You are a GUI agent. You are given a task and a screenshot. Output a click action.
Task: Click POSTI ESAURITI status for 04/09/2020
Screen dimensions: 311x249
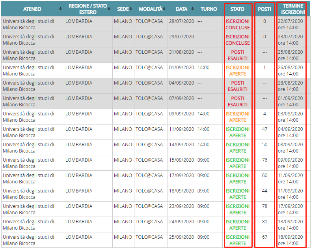click(238, 86)
